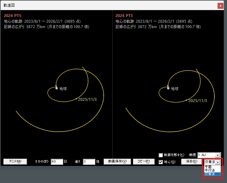Click the 2025/11/3 marker on left orbit
This screenshot has width=227, height=183.
(x=76, y=99)
